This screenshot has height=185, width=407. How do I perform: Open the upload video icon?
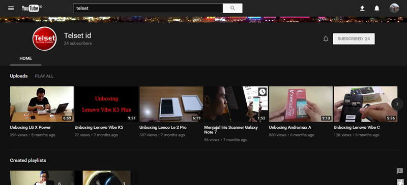pos(362,8)
